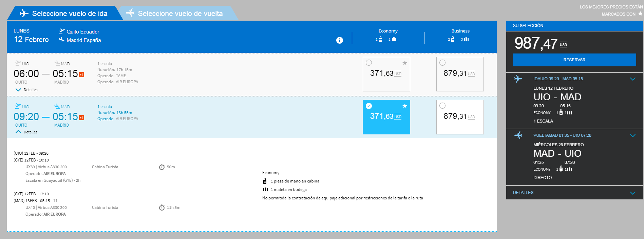644x239 pixels.
Task: Click the stopwatch icon beside 11h 5m
Action: [162, 208]
